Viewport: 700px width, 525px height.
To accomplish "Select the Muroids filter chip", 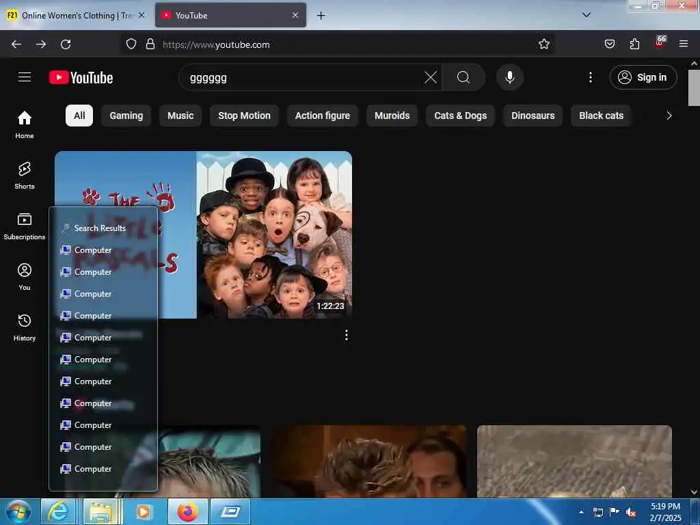I will [392, 116].
